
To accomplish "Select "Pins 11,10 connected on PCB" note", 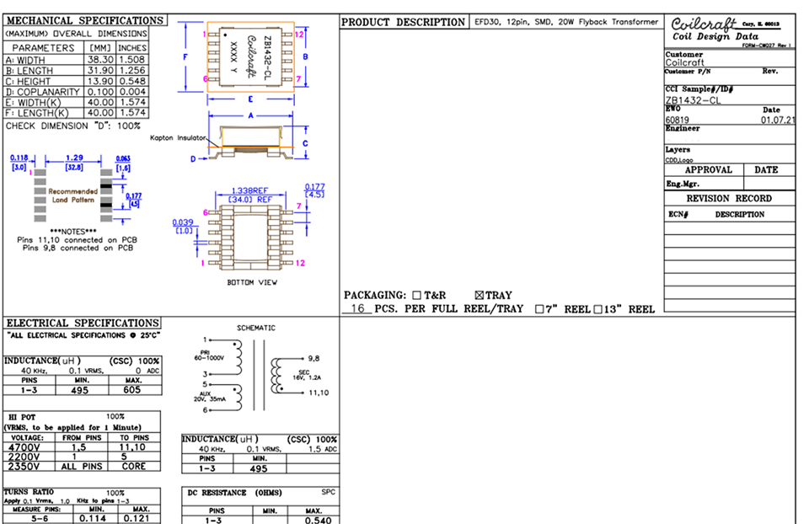I will (77, 240).
